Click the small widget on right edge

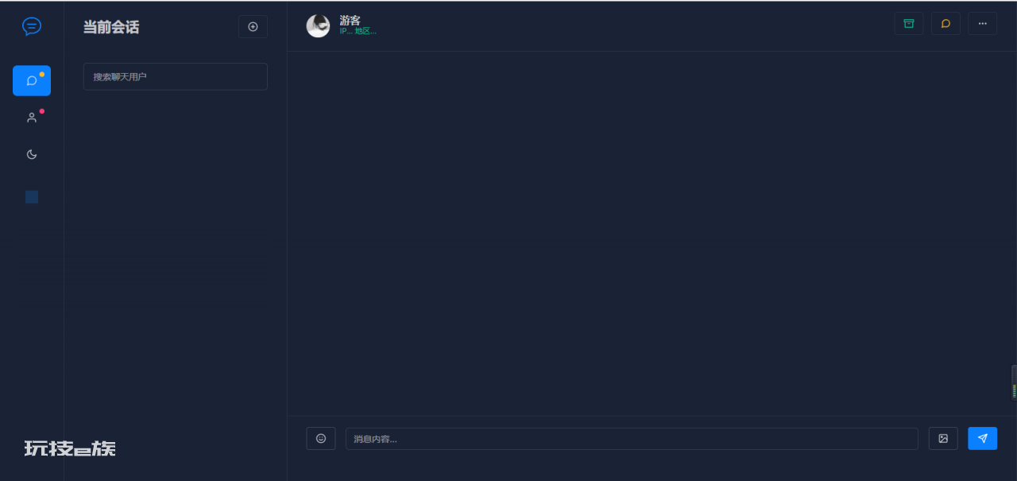click(1014, 382)
